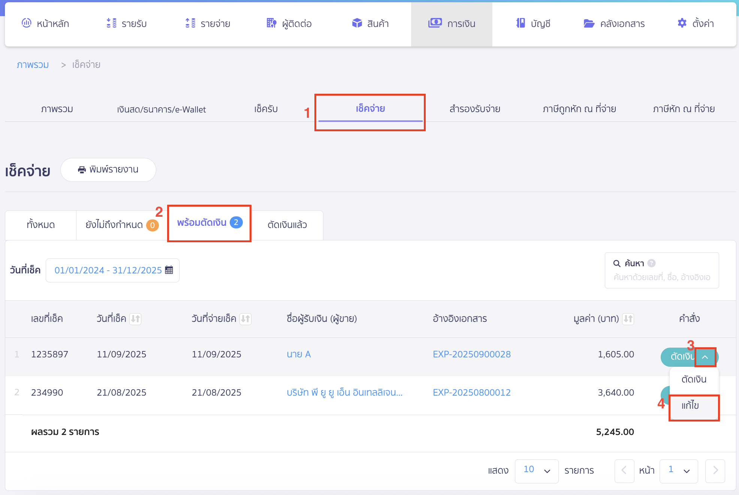Collapse the ตัดเงิน dropdown chevron for cheque 1235897
Viewport: 739px width, 495px height.
[705, 357]
